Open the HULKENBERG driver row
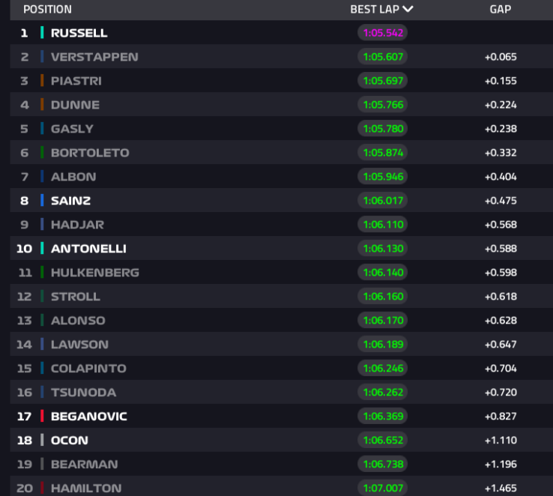Image resolution: width=553 pixels, height=496 pixels. coord(94,273)
